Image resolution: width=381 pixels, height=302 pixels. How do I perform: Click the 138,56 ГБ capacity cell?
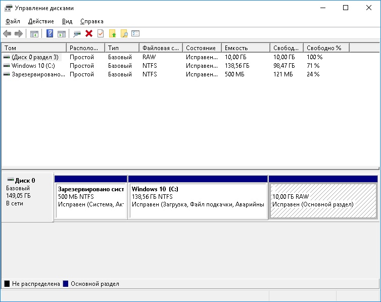coord(237,66)
